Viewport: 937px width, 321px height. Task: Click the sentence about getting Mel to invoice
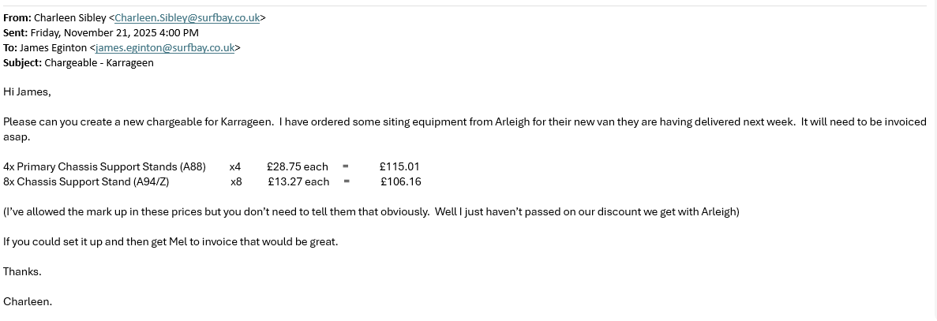tap(171, 241)
